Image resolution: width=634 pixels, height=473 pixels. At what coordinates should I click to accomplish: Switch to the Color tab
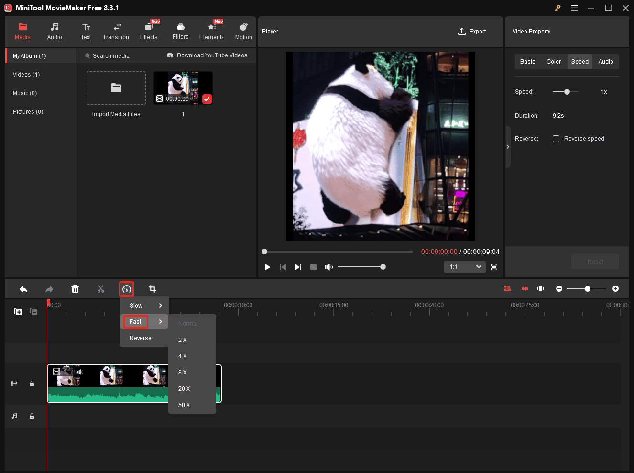pos(553,62)
